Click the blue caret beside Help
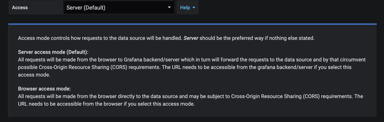 pos(194,8)
